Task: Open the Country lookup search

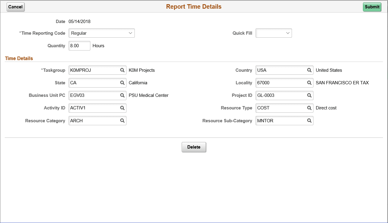Action: tap(309, 70)
